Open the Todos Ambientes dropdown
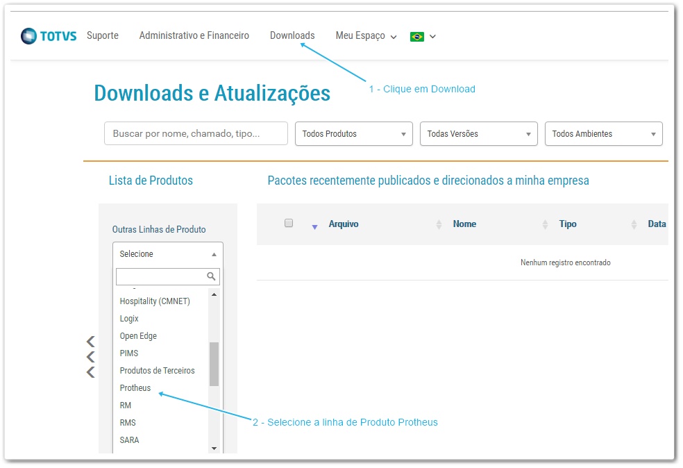The width and height of the screenshot is (683, 468). pyautogui.click(x=604, y=134)
